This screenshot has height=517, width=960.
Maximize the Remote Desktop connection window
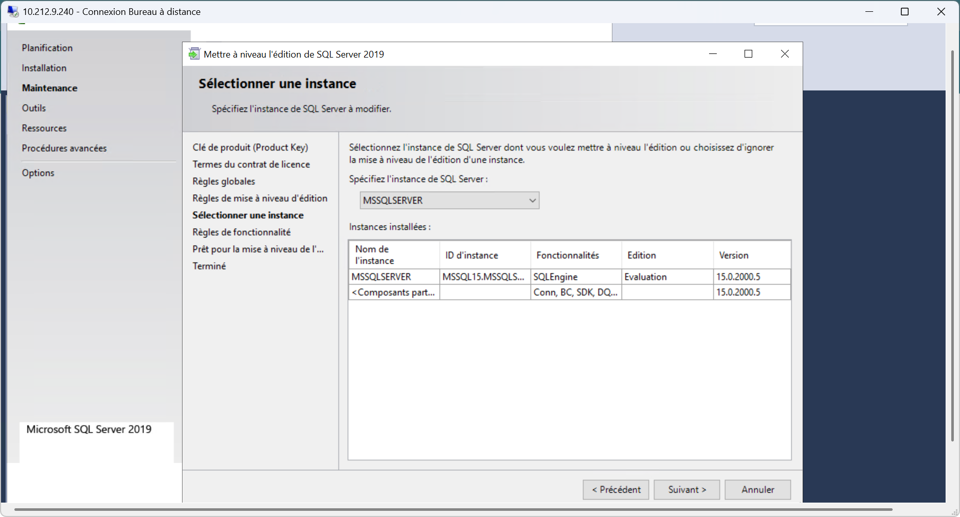tap(905, 11)
